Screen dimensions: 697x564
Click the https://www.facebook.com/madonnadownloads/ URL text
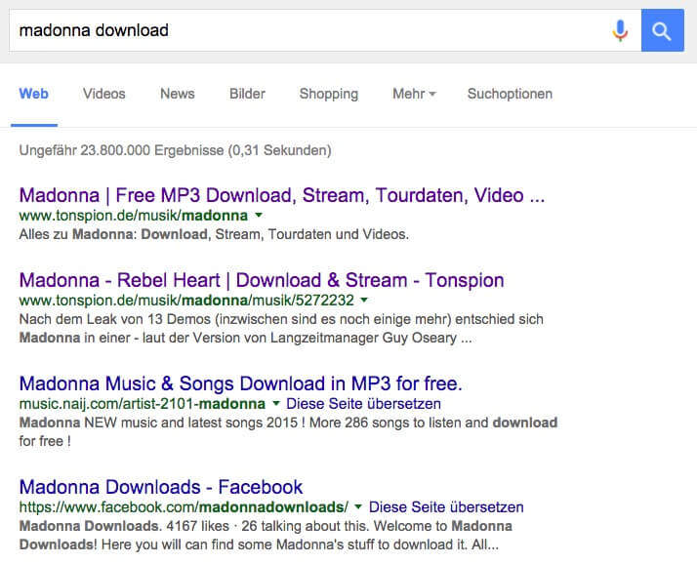click(184, 507)
